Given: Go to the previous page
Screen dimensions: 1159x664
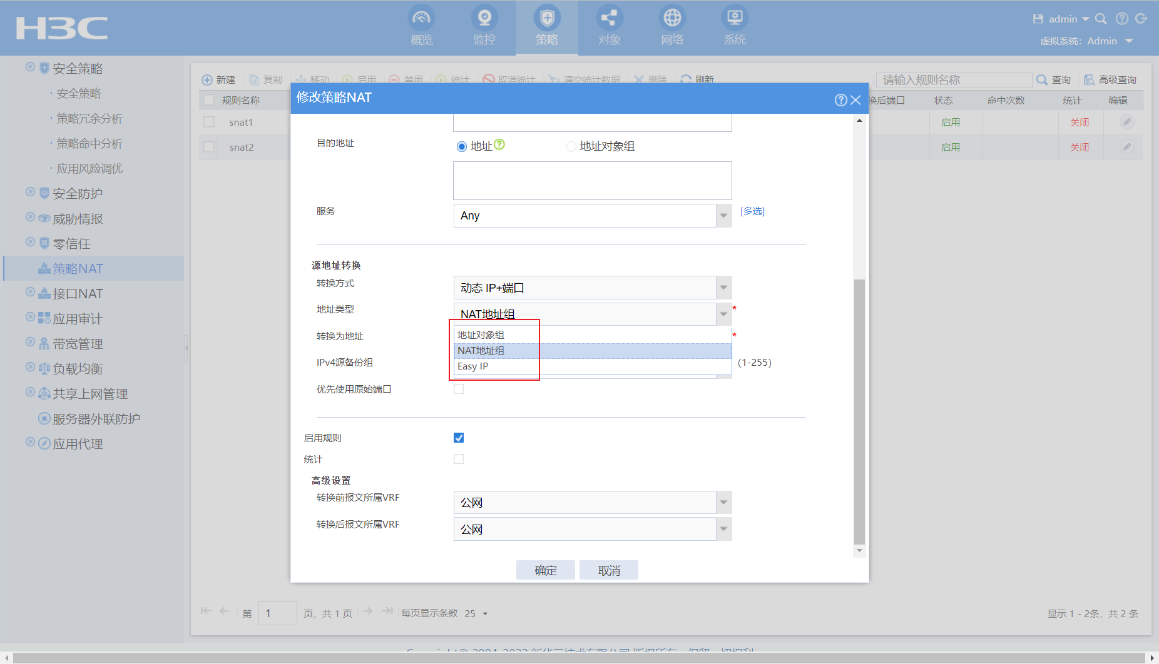Looking at the screenshot, I should click(225, 611).
